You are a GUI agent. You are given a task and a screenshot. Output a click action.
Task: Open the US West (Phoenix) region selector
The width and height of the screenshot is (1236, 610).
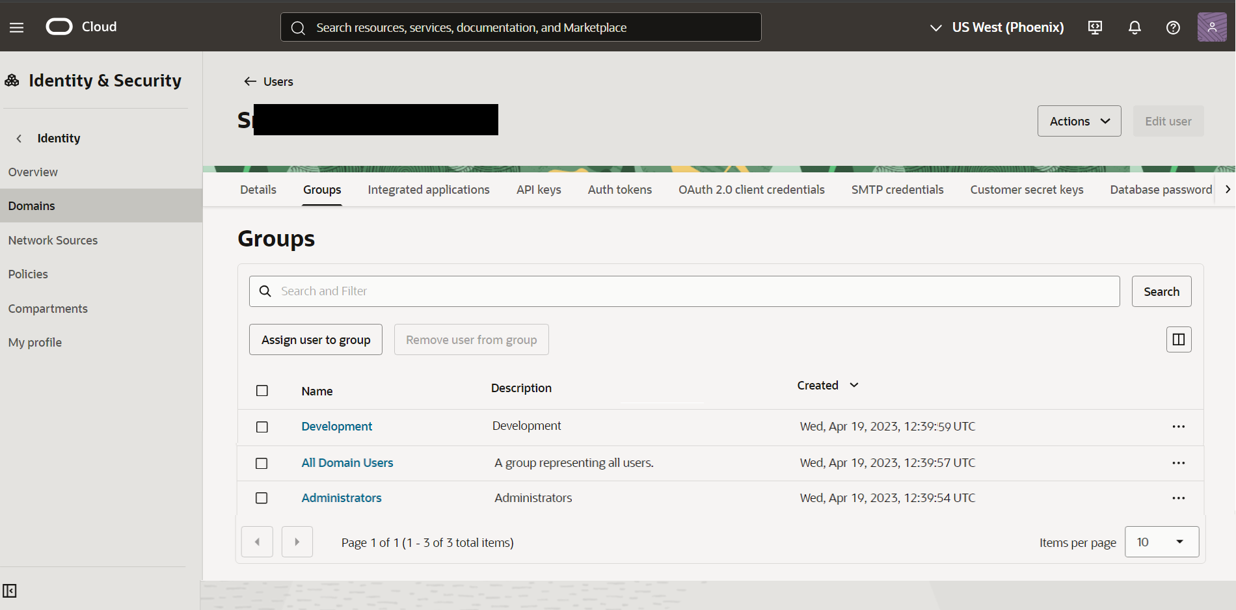pyautogui.click(x=997, y=27)
